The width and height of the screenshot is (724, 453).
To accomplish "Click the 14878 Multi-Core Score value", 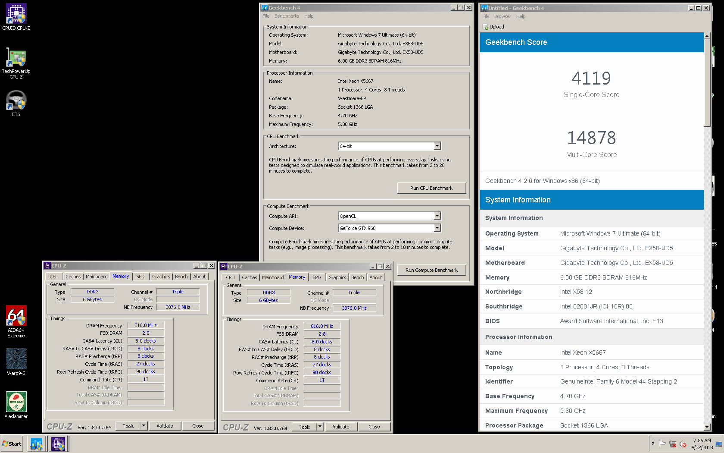I will click(x=591, y=138).
